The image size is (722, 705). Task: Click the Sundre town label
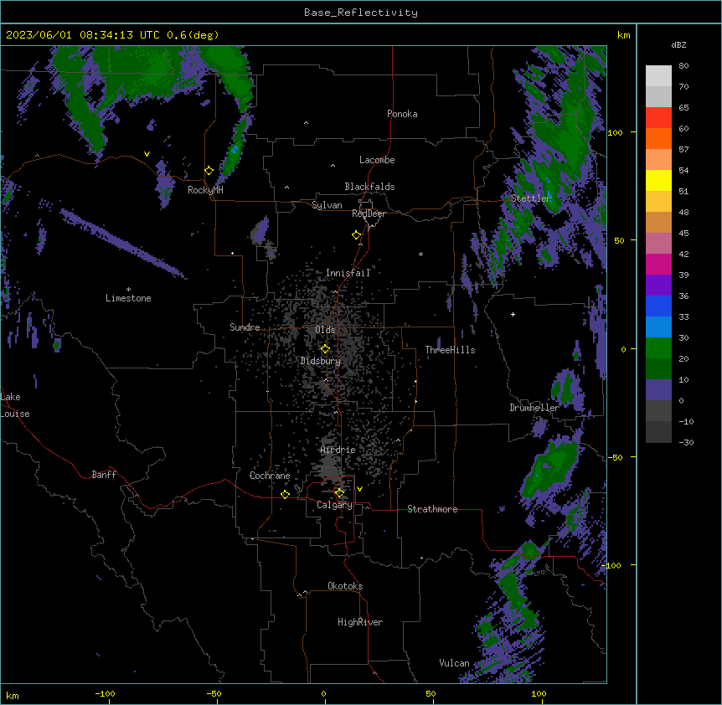(x=245, y=327)
